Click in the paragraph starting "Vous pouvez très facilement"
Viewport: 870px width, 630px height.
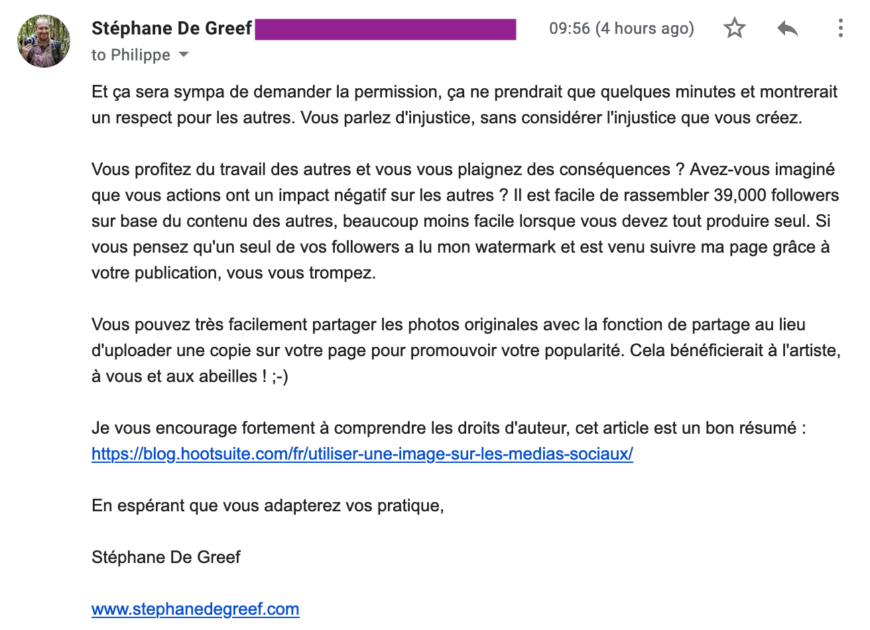tap(466, 350)
